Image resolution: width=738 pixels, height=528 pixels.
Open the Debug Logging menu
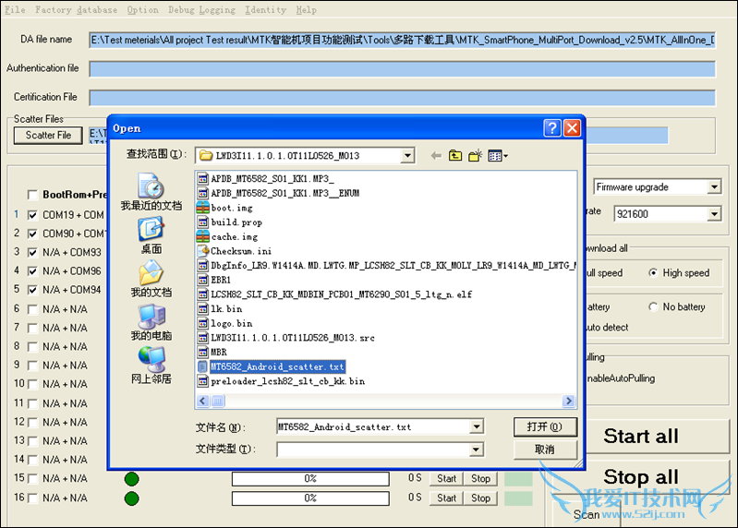[x=202, y=10]
